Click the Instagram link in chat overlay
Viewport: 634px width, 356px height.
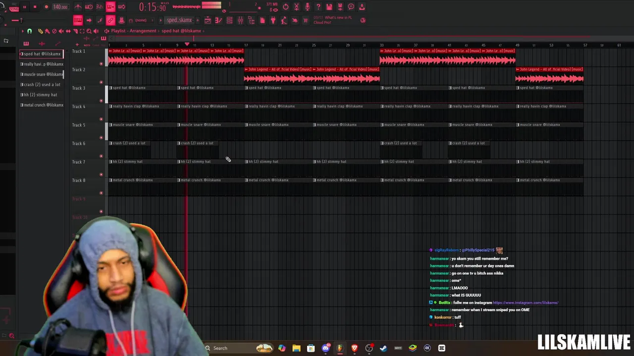tap(526, 303)
